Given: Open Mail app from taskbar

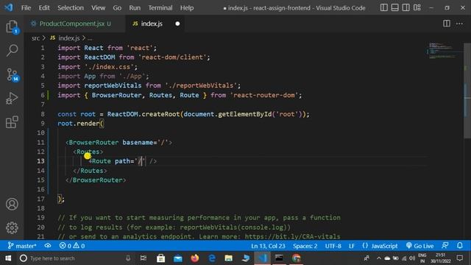Looking at the screenshot, I should [x=178, y=258].
